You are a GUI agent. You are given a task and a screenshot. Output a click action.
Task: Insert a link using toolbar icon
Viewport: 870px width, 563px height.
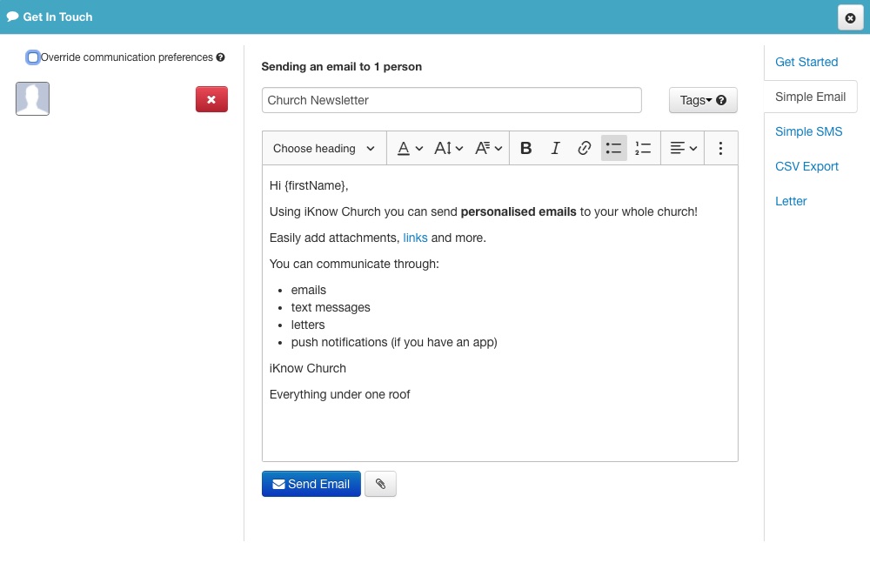(585, 149)
